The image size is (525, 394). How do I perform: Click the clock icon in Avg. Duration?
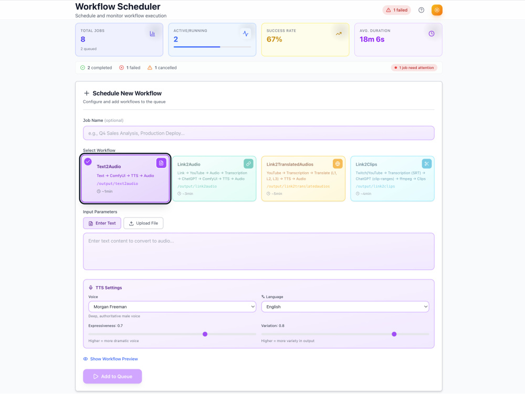(x=432, y=34)
